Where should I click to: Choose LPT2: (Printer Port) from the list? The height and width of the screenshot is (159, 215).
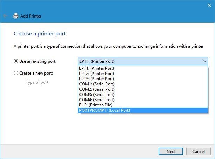tap(143, 74)
